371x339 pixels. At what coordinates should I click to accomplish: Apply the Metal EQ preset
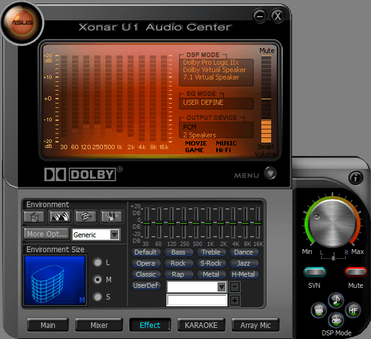tap(211, 274)
